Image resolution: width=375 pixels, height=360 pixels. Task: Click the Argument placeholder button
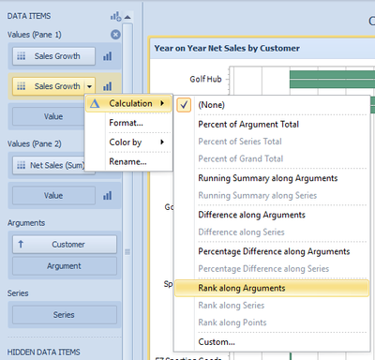pyautogui.click(x=65, y=266)
